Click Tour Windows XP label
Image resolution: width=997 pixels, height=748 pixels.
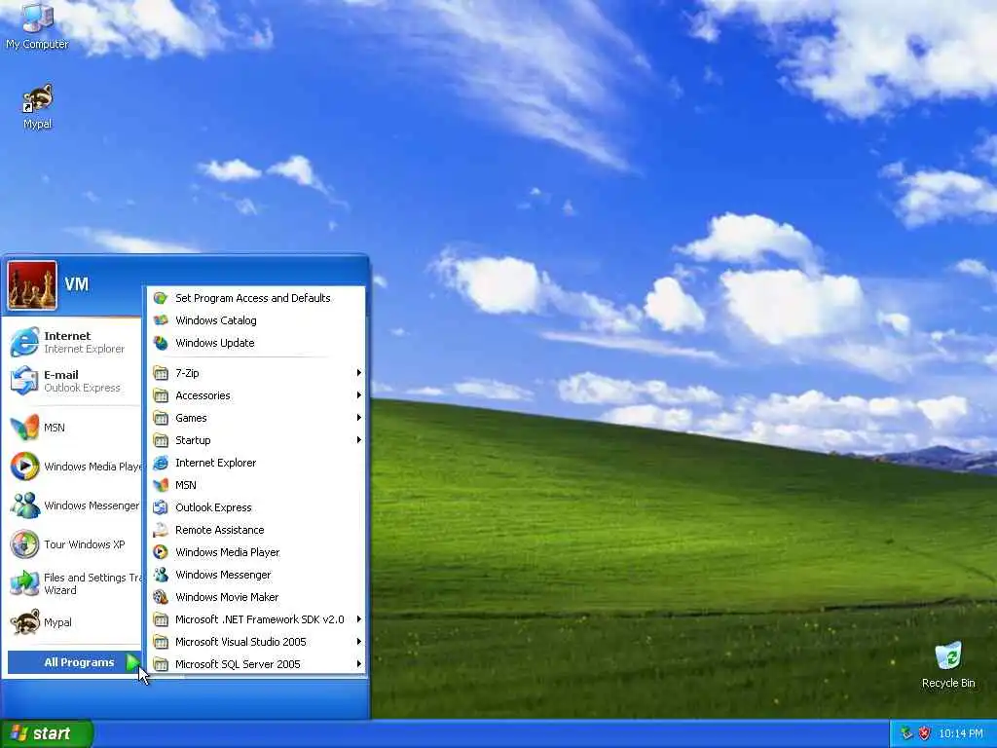coord(84,544)
